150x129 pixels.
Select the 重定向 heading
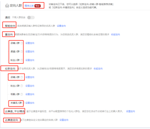9,34
